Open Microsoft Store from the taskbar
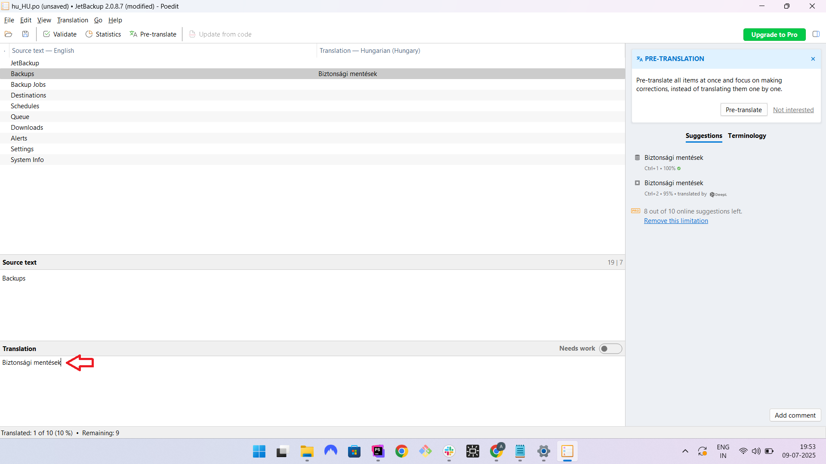Screen dimensions: 826x464 pyautogui.click(x=354, y=452)
